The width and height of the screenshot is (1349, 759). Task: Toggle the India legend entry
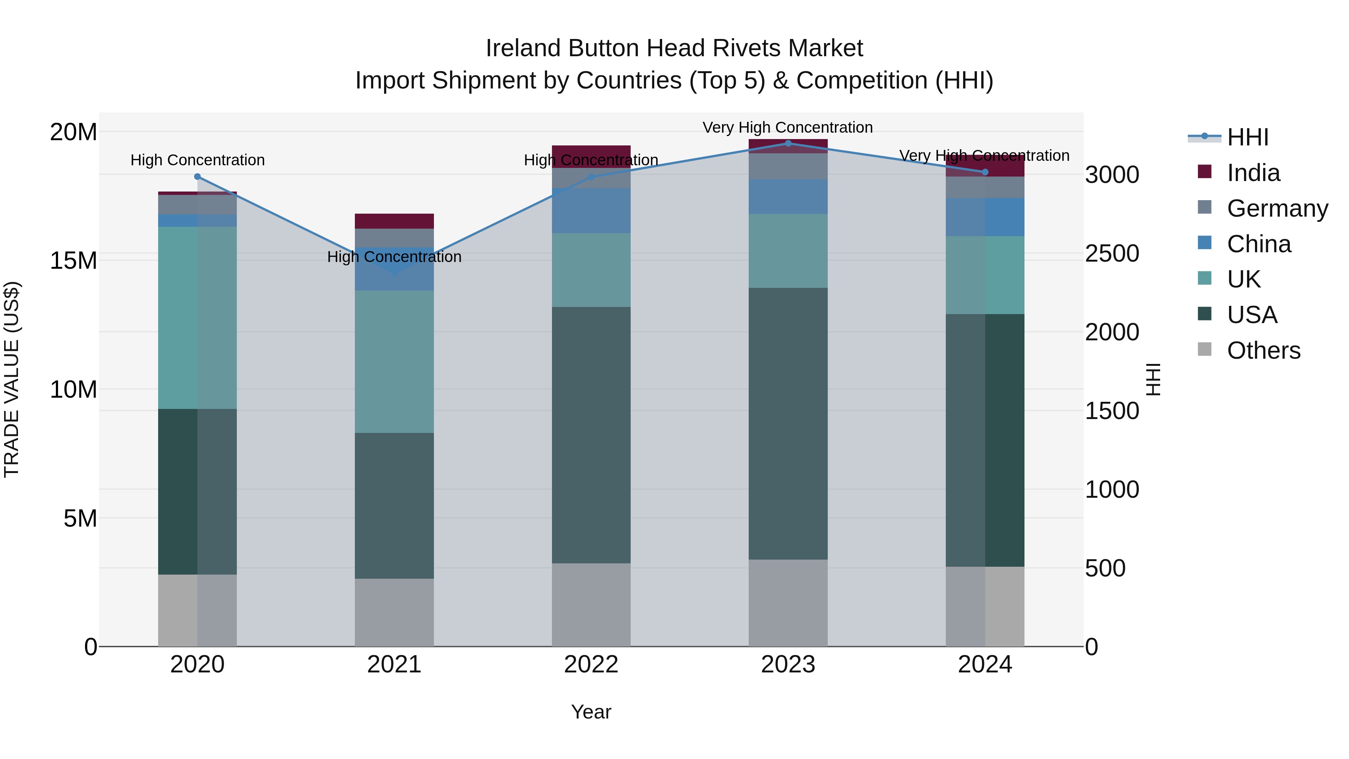click(1238, 173)
